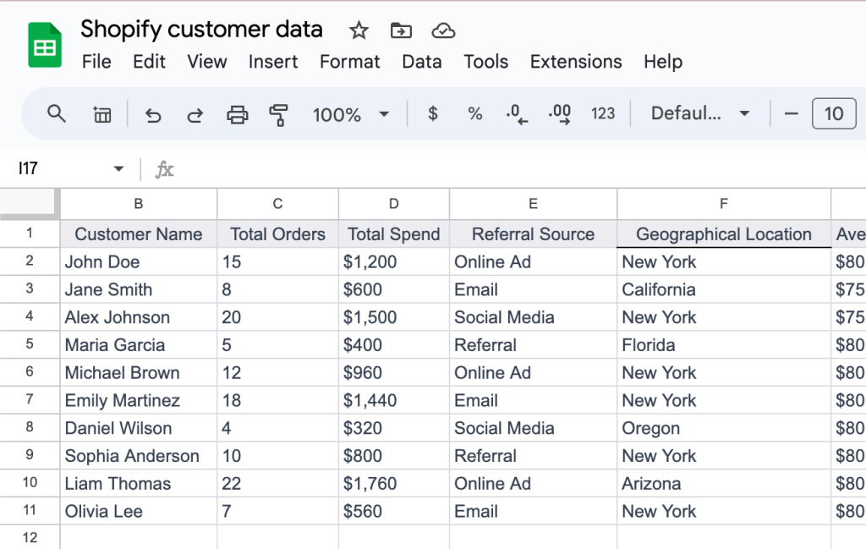Redo the last action

(x=195, y=115)
